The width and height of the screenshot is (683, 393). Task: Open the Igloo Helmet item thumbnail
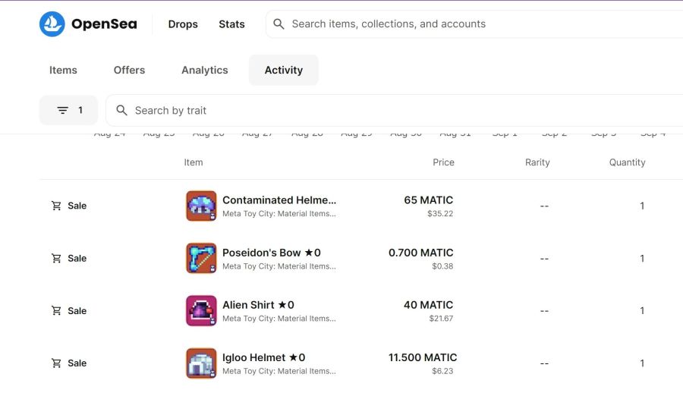pos(201,363)
